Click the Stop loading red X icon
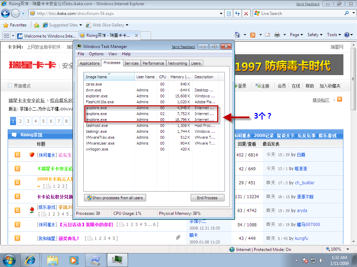The image size is (357, 267). coord(246,14)
